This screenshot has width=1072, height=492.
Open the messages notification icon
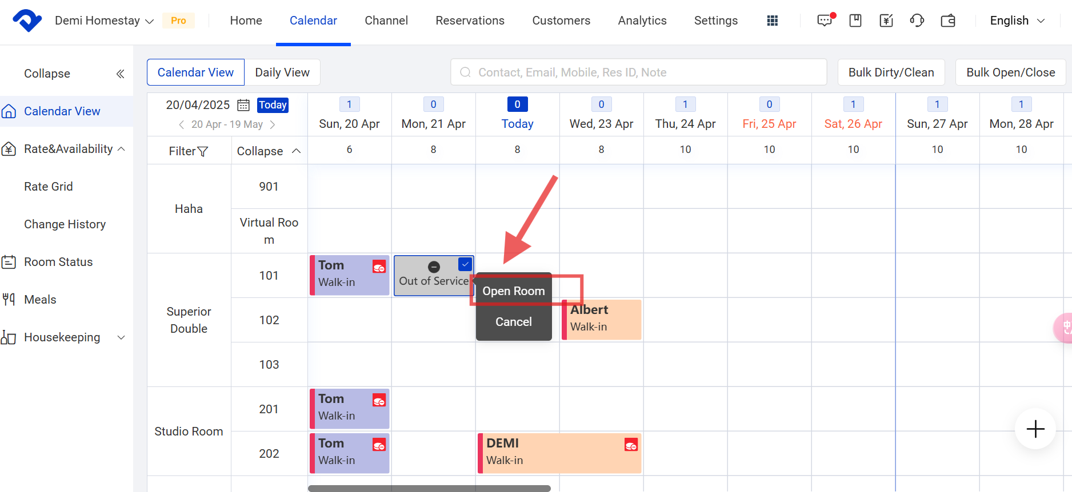click(x=825, y=21)
